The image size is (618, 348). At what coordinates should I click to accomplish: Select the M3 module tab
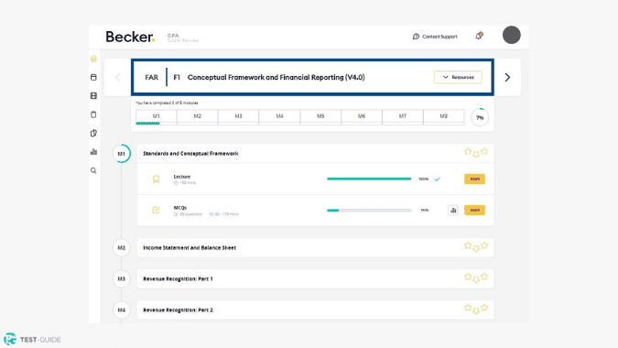coord(238,116)
